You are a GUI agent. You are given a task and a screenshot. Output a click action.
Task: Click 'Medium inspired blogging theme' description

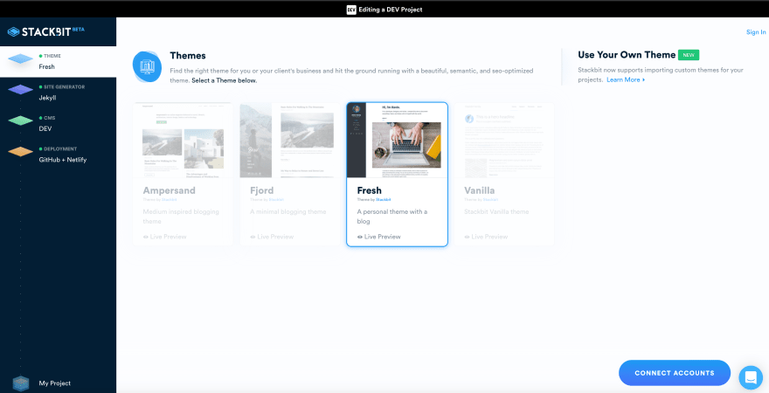(x=181, y=217)
